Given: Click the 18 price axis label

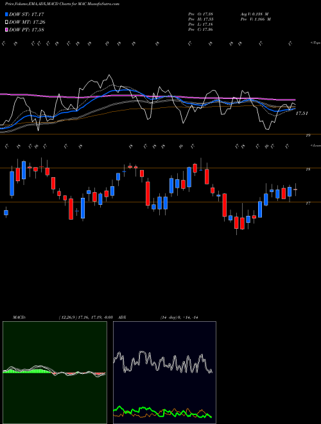Looking at the screenshot, I should [308, 170].
